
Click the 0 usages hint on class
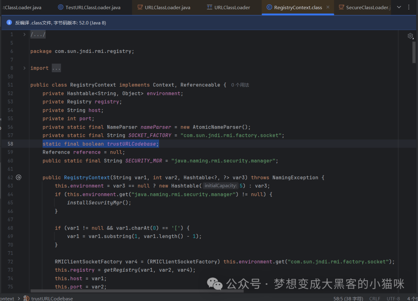[240, 85]
